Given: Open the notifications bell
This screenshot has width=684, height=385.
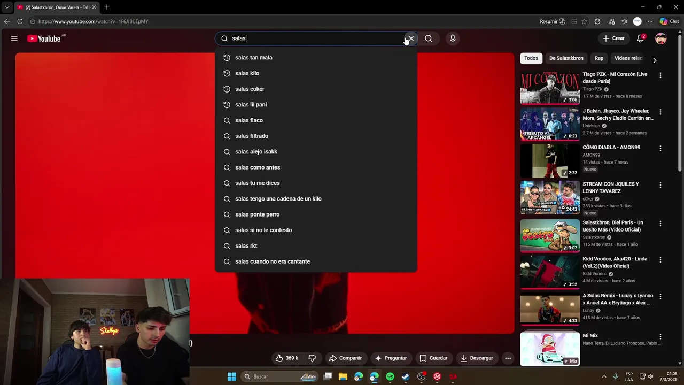Looking at the screenshot, I should pos(641,38).
